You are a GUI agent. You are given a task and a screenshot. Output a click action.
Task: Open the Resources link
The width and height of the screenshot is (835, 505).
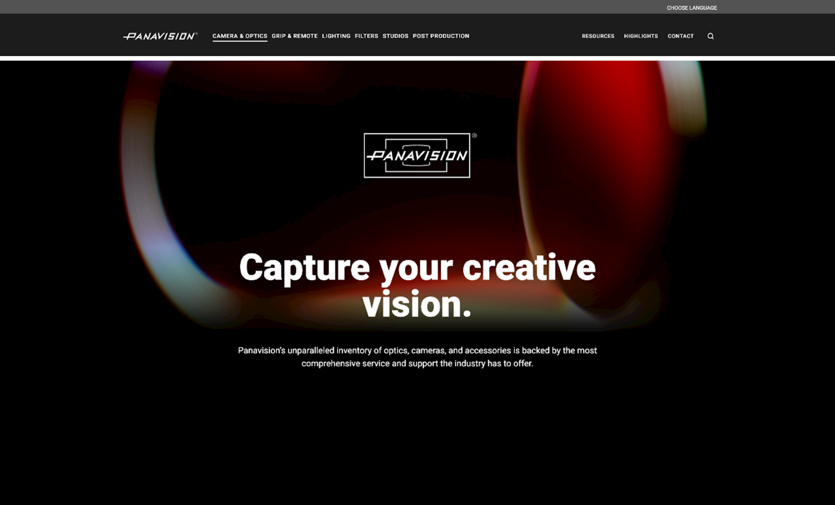pos(598,36)
